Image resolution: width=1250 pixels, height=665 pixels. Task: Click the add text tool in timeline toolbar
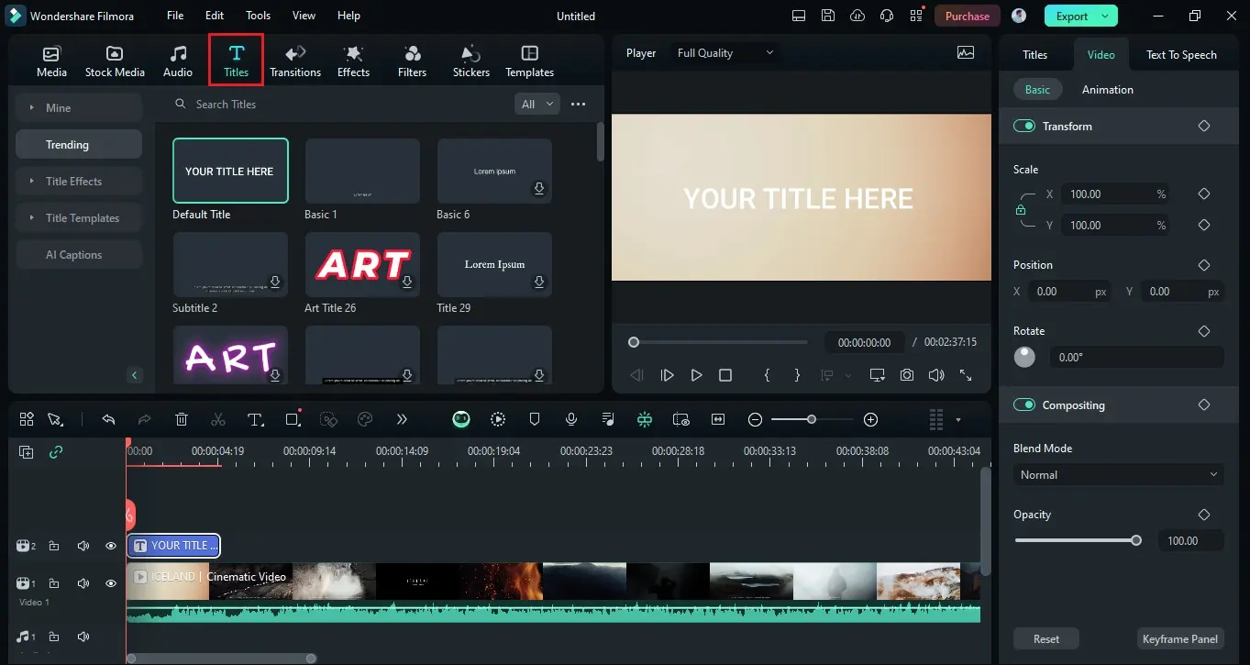(x=255, y=419)
